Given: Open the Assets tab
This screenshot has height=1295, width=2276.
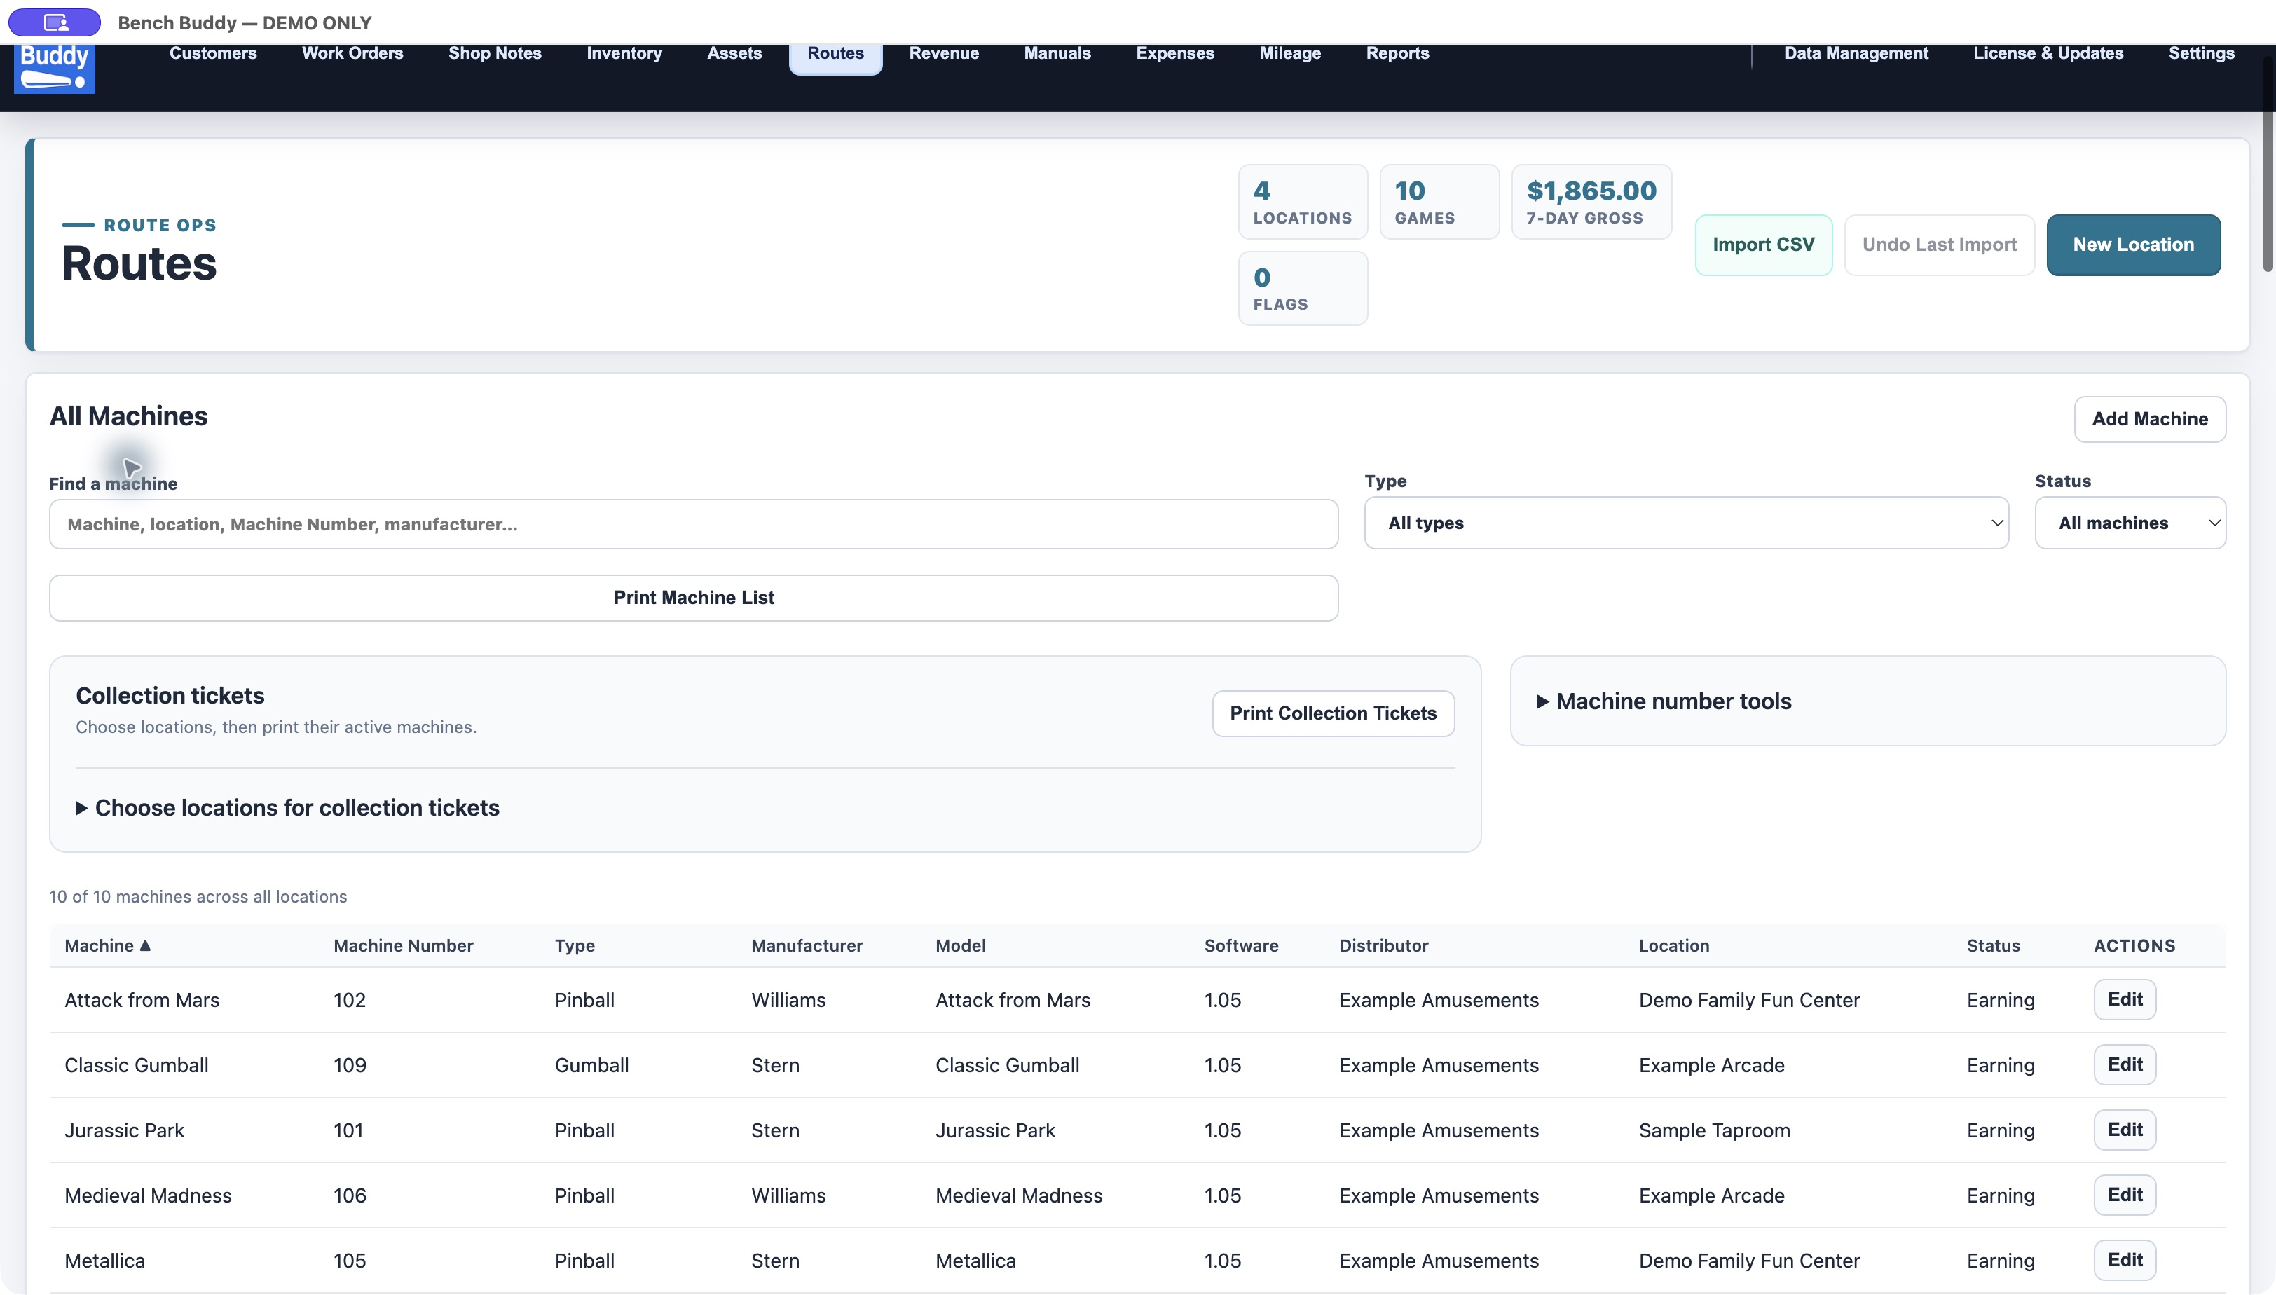Looking at the screenshot, I should pyautogui.click(x=734, y=53).
